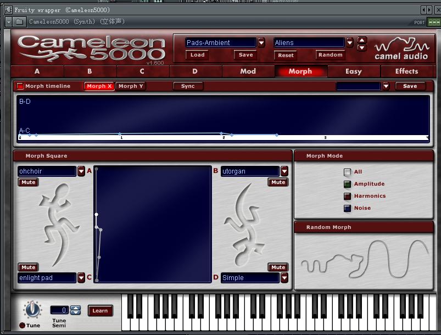441x335 pixels.
Task: Click the folder icon beside Cameleon5000 (Synth)
Action: pos(19,21)
